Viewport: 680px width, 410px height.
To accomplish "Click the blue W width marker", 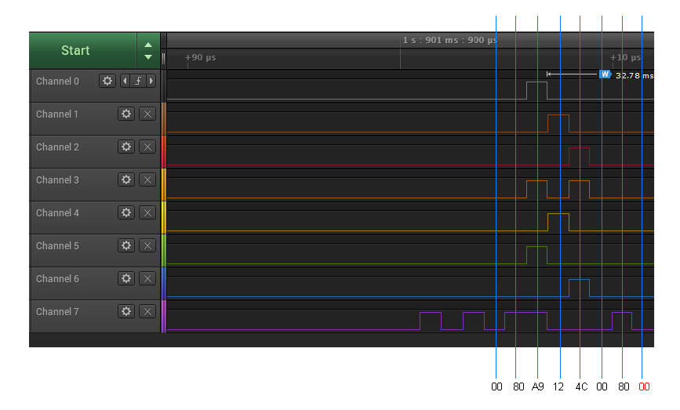I will 605,74.
